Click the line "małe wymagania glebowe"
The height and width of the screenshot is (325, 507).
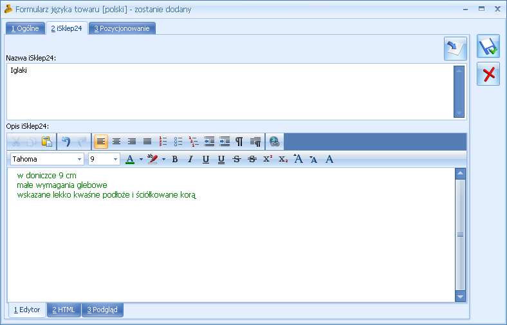pos(62,185)
